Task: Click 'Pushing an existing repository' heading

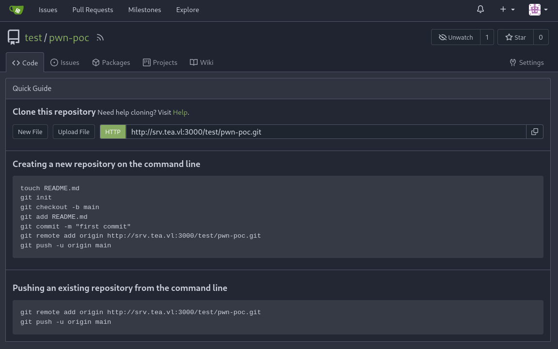Action: [120, 288]
